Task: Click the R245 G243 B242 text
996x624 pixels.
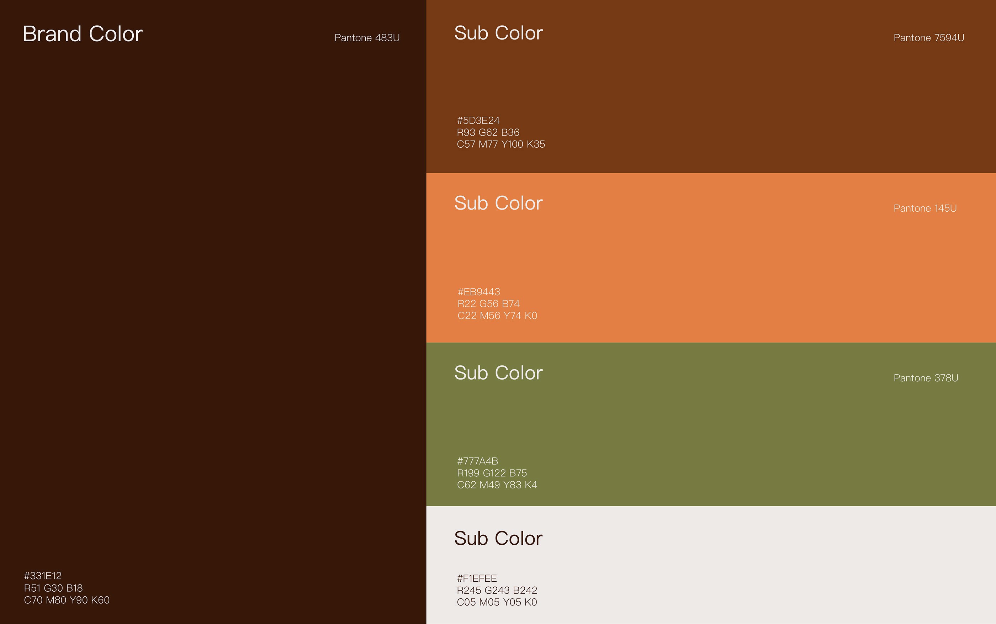Action: click(497, 590)
